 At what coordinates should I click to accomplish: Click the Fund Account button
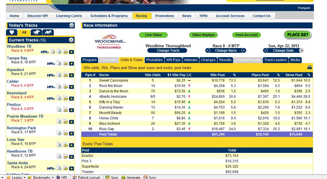(247, 35)
